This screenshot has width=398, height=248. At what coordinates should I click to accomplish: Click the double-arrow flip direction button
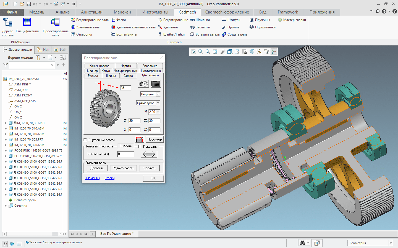coord(149,154)
